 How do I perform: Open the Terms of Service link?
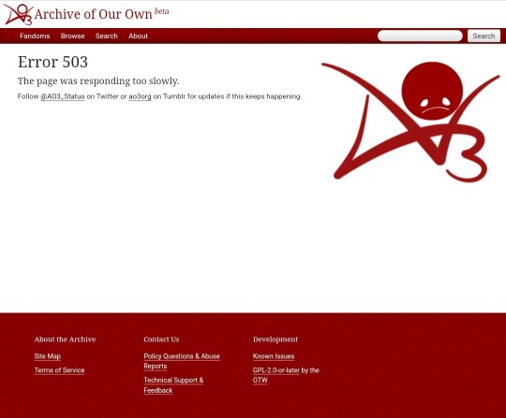pyautogui.click(x=59, y=370)
